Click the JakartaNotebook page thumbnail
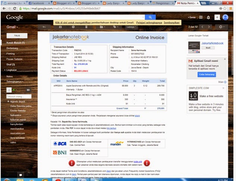236x181 pixels. (x=194, y=47)
